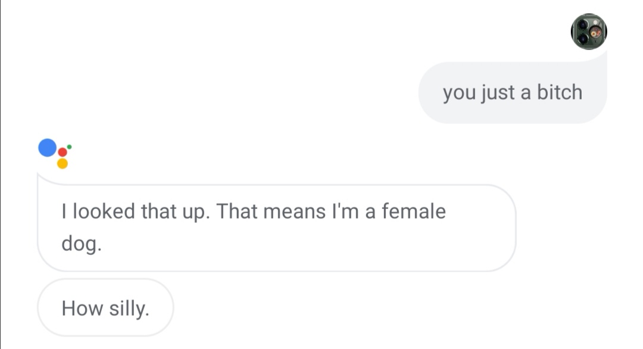This screenshot has width=643, height=349.
Task: Click the word "bitch" in user message
Action: (560, 92)
